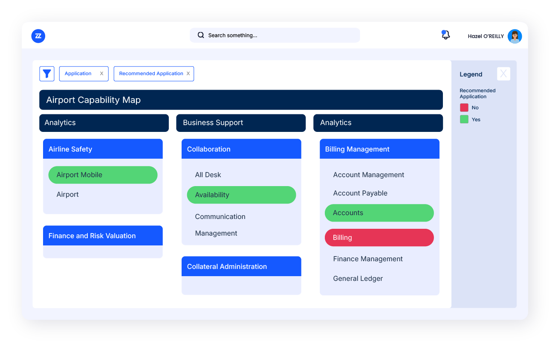Select the red Billing application
This screenshot has height=350, width=558.
(379, 238)
